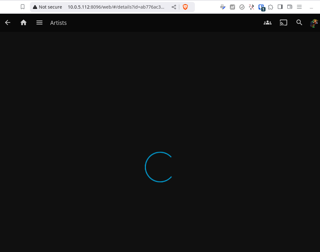Open the hamburger navigation menu beside Artists
The height and width of the screenshot is (252, 320).
(x=39, y=23)
